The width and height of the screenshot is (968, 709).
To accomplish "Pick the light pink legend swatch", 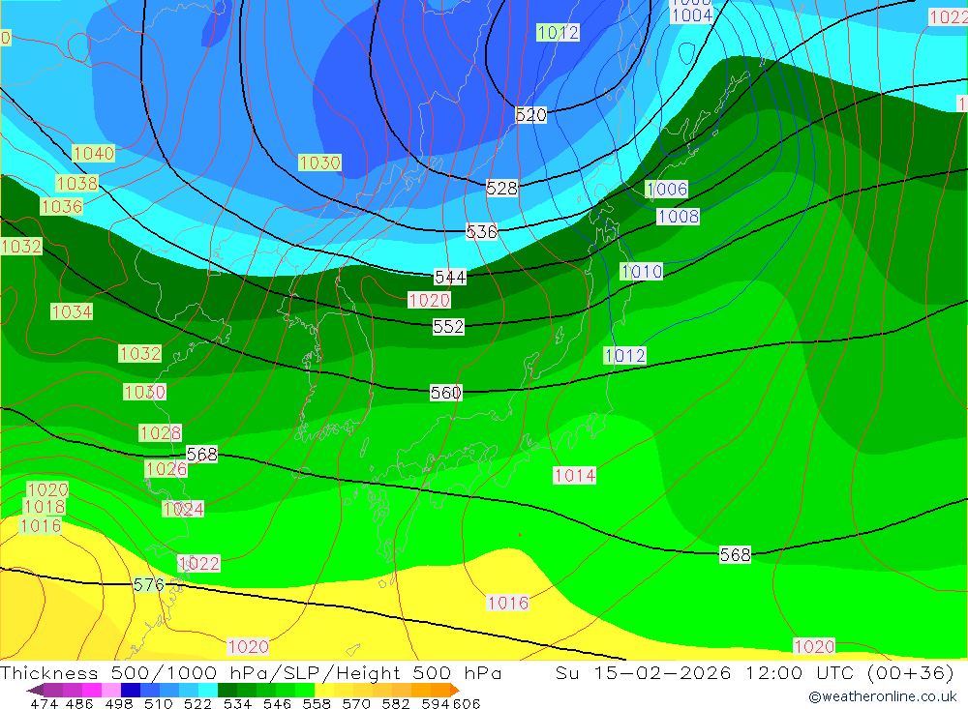I will [111, 690].
